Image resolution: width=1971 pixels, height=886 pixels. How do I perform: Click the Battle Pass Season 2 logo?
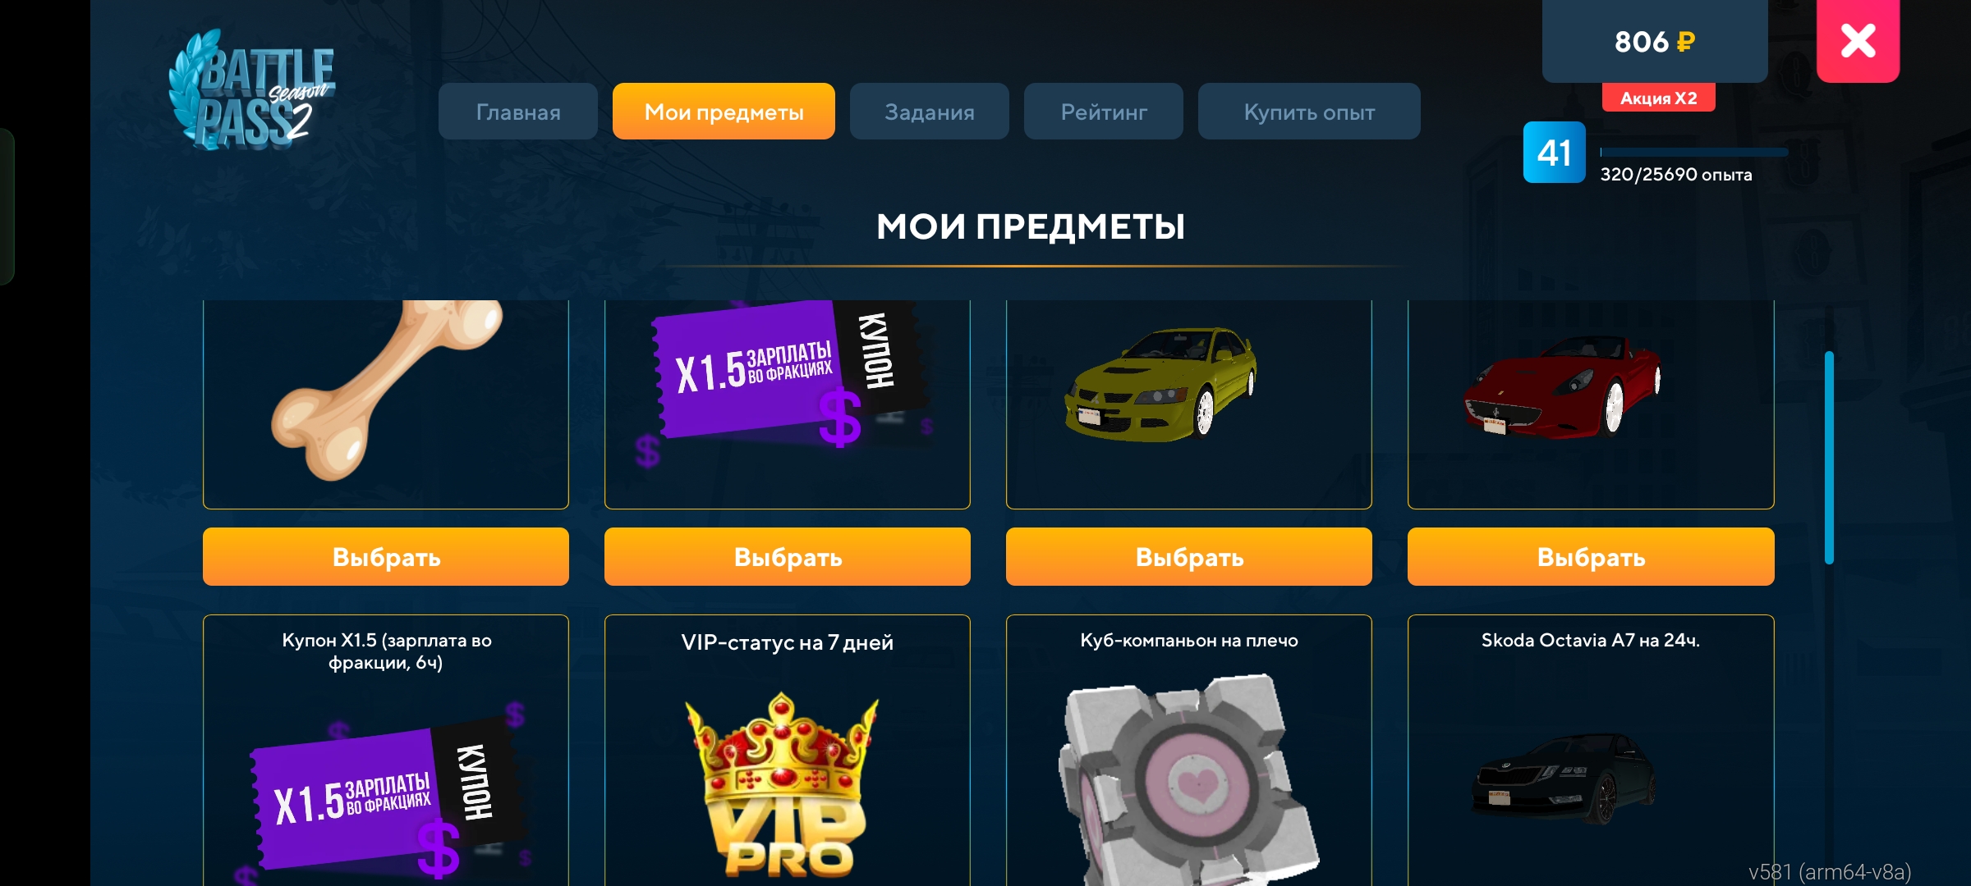[252, 90]
